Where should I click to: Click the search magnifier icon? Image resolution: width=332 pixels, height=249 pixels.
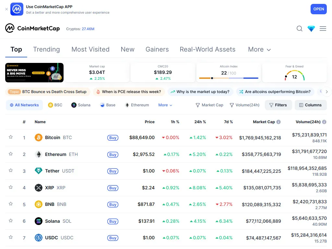299,29
